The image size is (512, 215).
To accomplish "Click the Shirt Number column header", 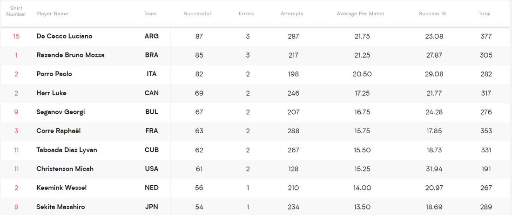I will [x=16, y=11].
